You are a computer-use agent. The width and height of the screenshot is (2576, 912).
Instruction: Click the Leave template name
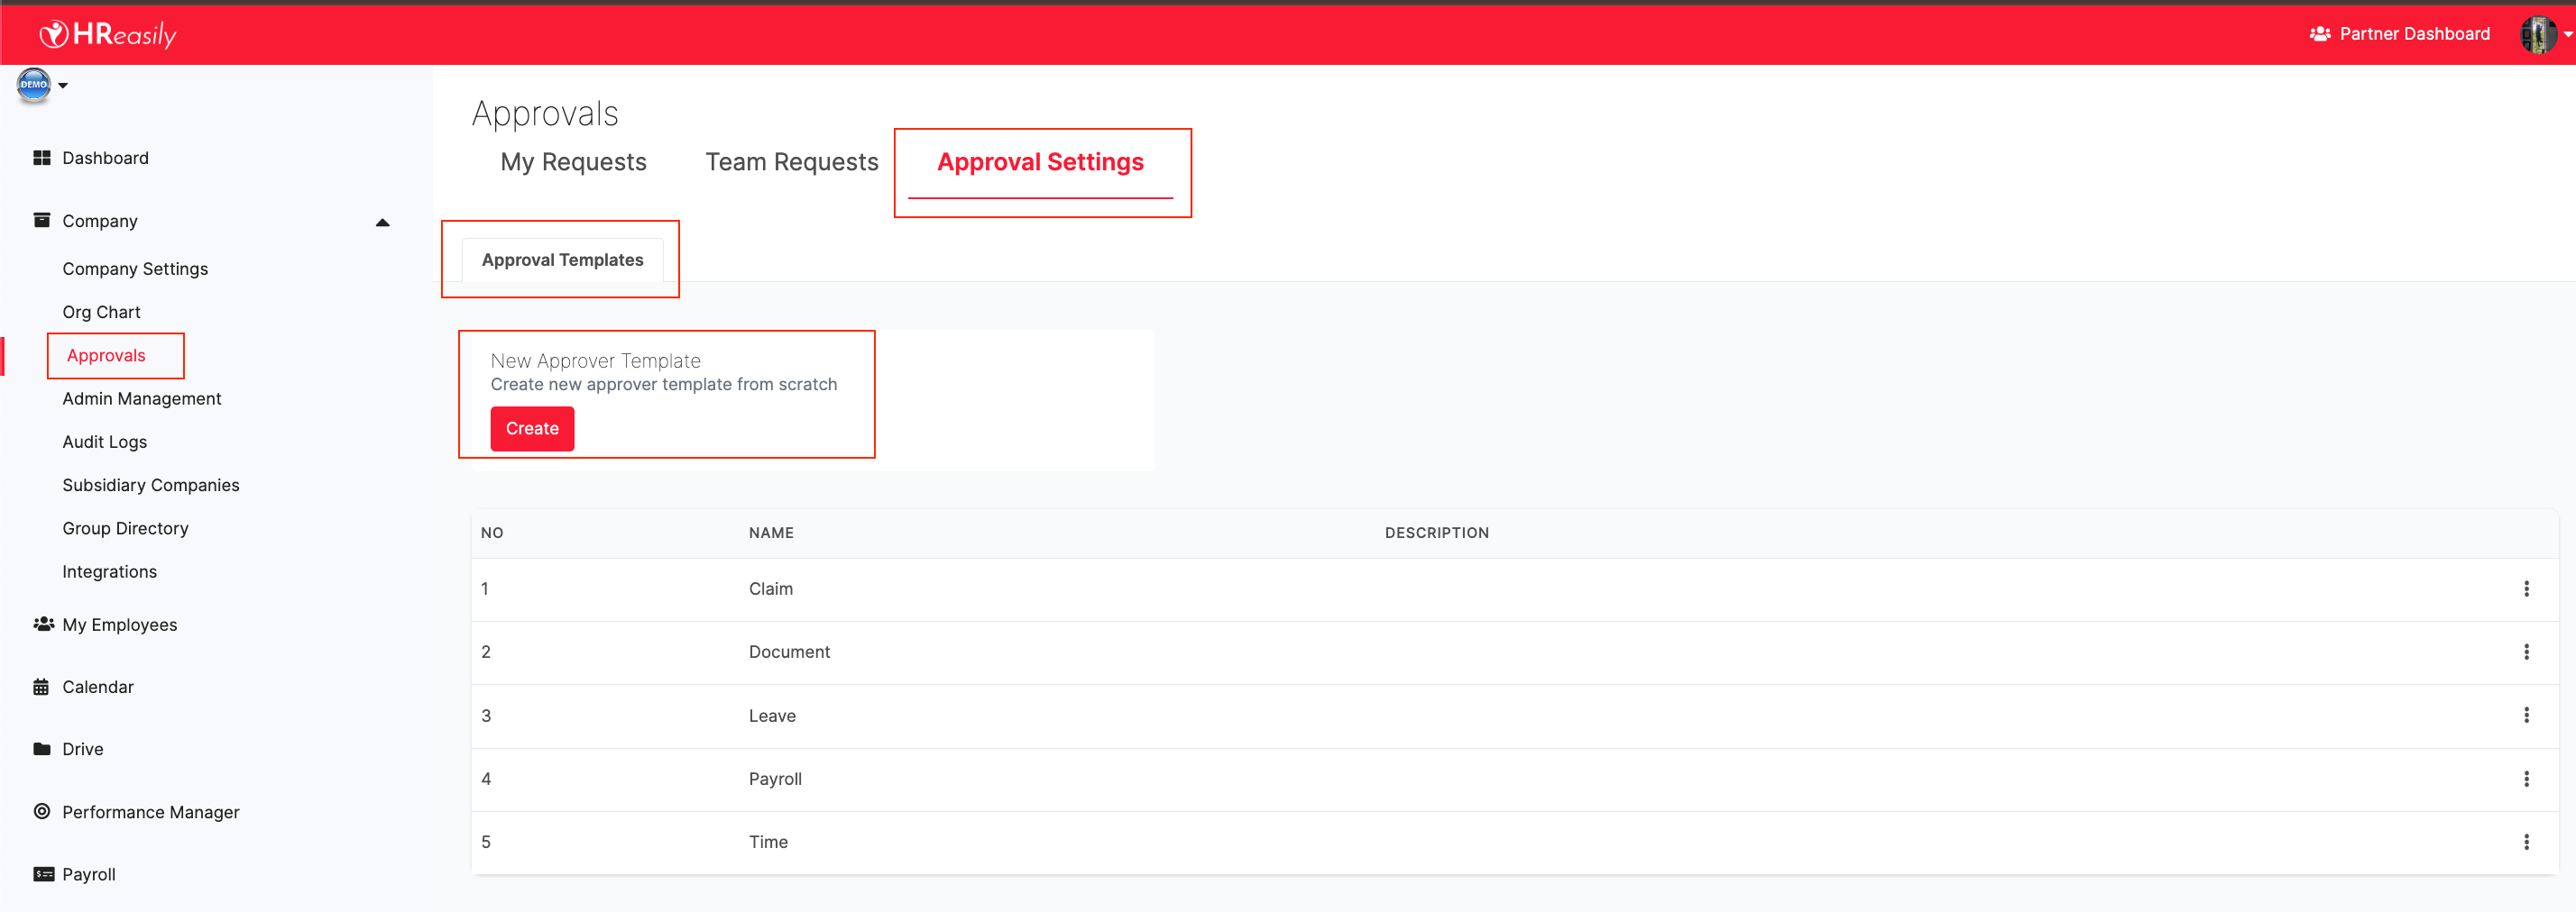[772, 716]
